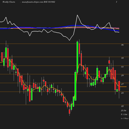Click the white indicator line's highest peak
Image resolution: width=129 pixels, height=129 pixels.
coord(77,15)
